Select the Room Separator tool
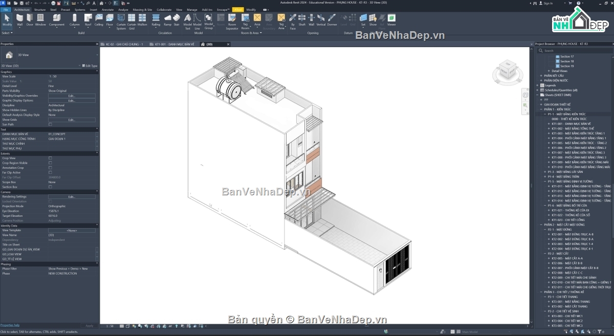The image size is (614, 336). 232,21
